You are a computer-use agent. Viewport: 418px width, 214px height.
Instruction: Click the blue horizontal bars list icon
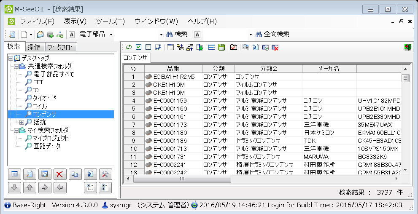(212, 47)
